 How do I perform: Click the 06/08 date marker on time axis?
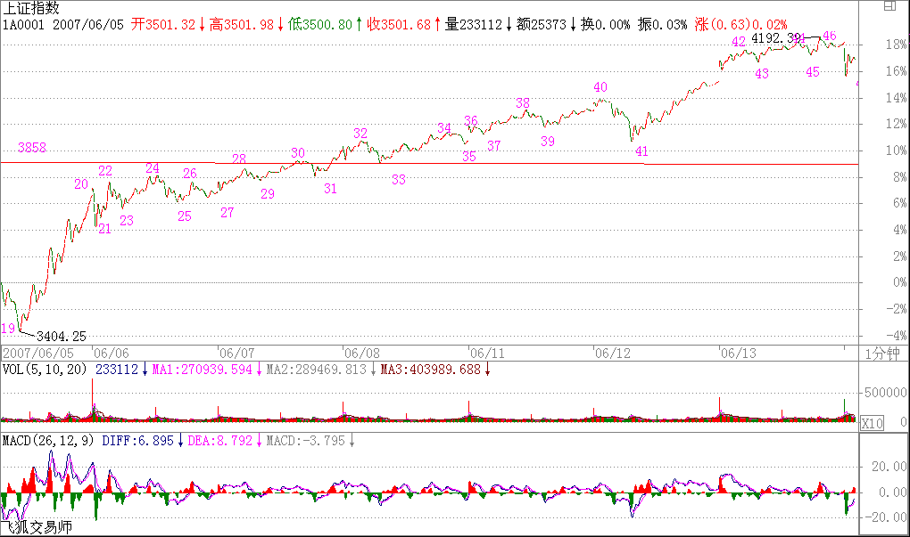click(x=361, y=353)
